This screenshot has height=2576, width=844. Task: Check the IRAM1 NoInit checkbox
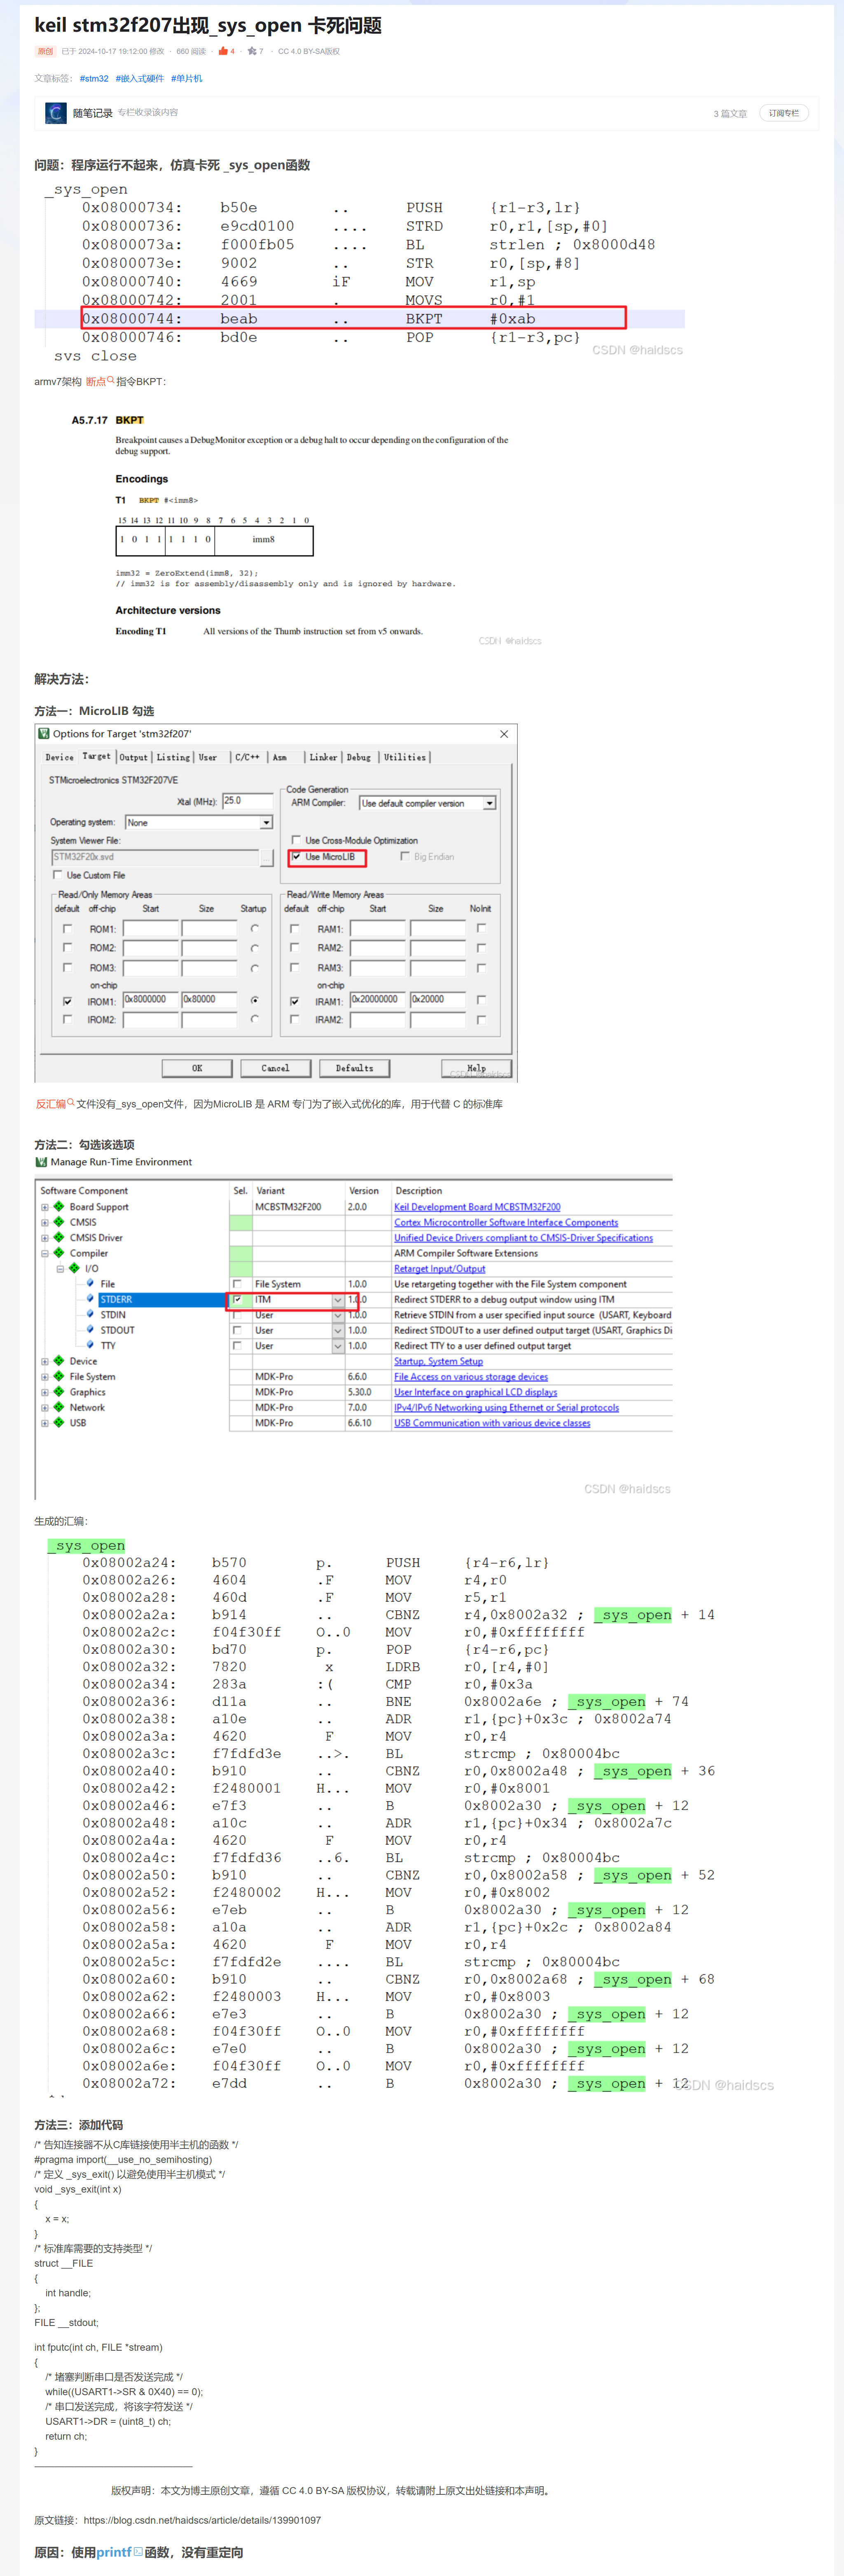tap(481, 999)
